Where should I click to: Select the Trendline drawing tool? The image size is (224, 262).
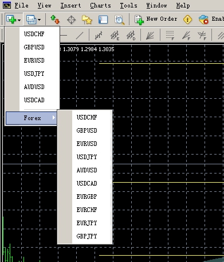(x=80, y=36)
